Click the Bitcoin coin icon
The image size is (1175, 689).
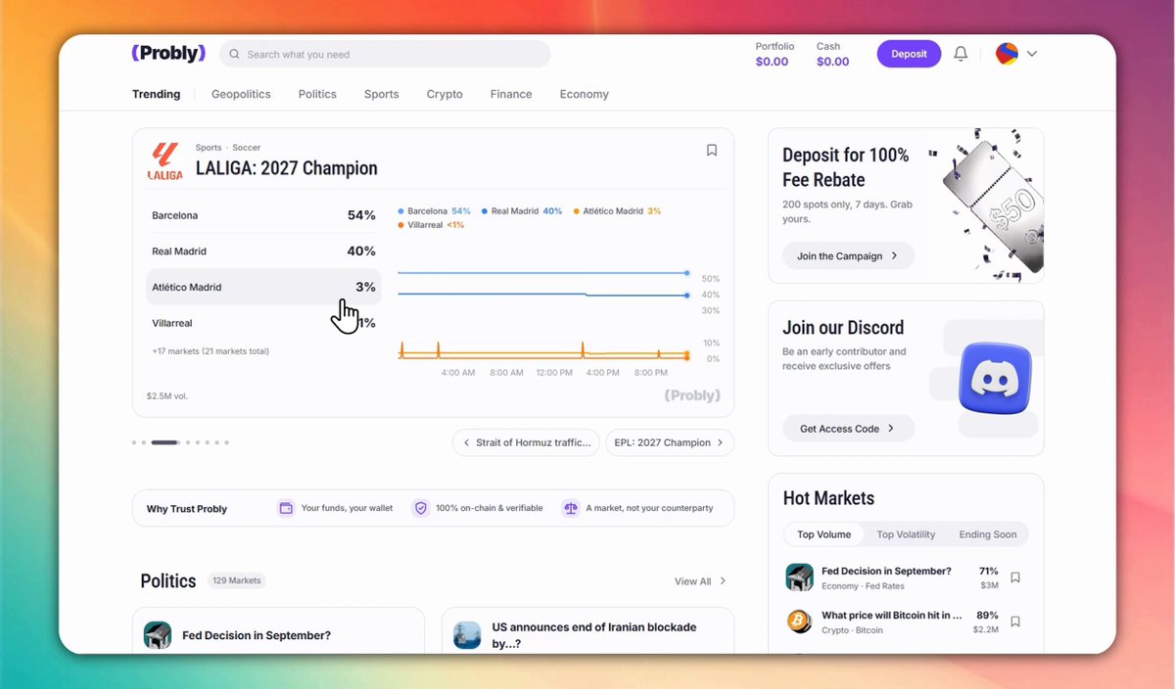pos(800,621)
